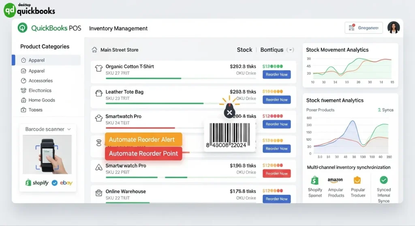This screenshot has width=415, height=226.
Task: Click the Online Warehouse box icon
Action: pyautogui.click(x=98, y=193)
